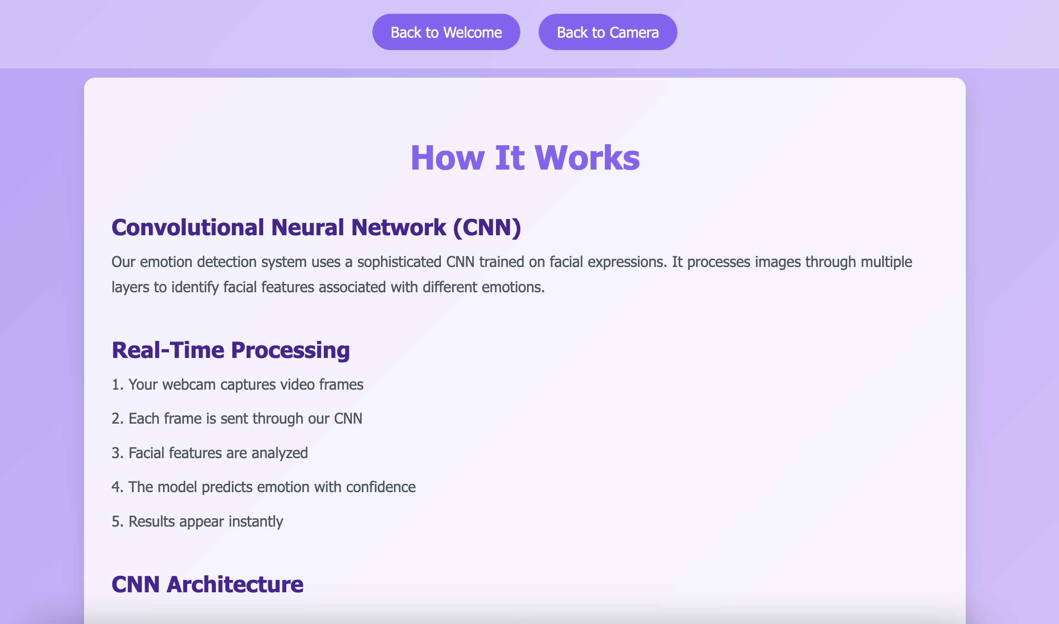Screen dimensions: 1059x624
Task: Click the paragraph line starting Our emotion detection
Action: tap(511, 262)
